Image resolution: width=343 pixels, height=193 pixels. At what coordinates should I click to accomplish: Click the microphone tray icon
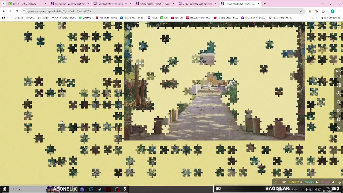click(x=307, y=190)
